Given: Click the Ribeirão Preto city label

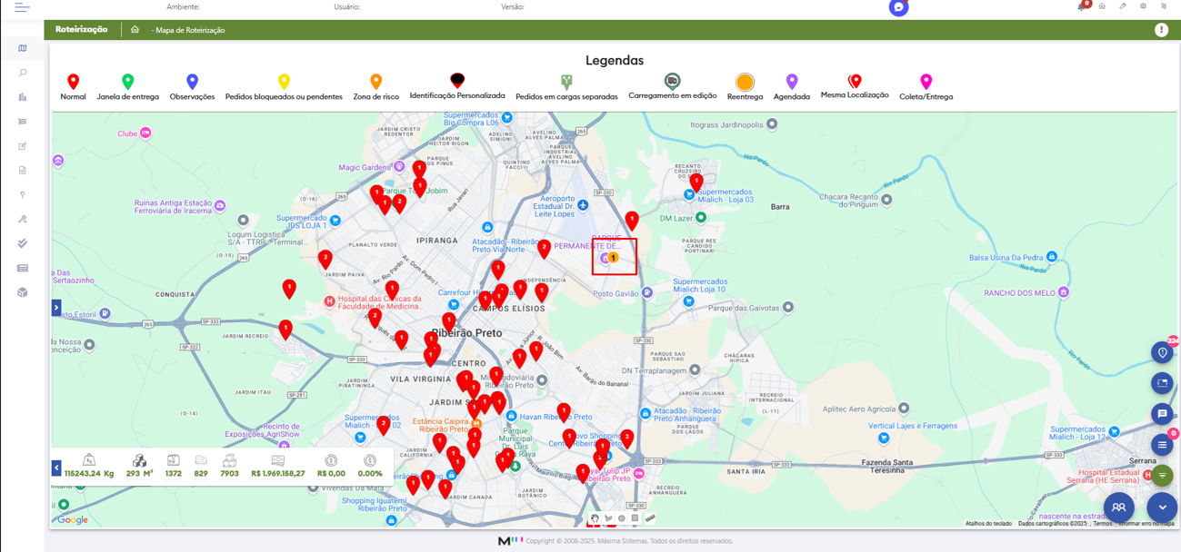Looking at the screenshot, I should pyautogui.click(x=466, y=333).
